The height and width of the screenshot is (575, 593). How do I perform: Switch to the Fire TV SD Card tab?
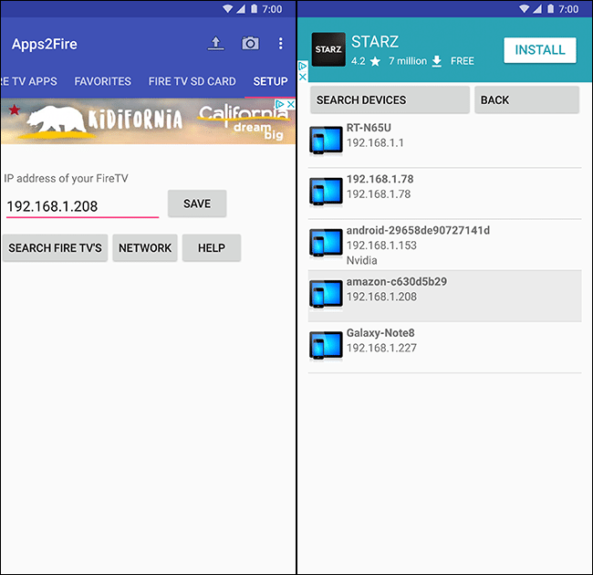coord(192,81)
